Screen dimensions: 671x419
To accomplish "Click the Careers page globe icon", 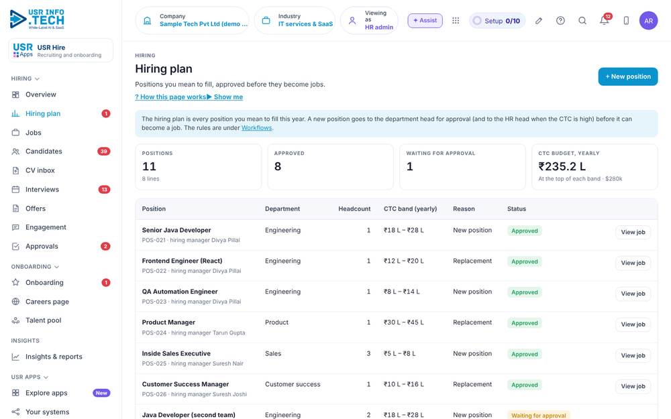I will point(15,302).
